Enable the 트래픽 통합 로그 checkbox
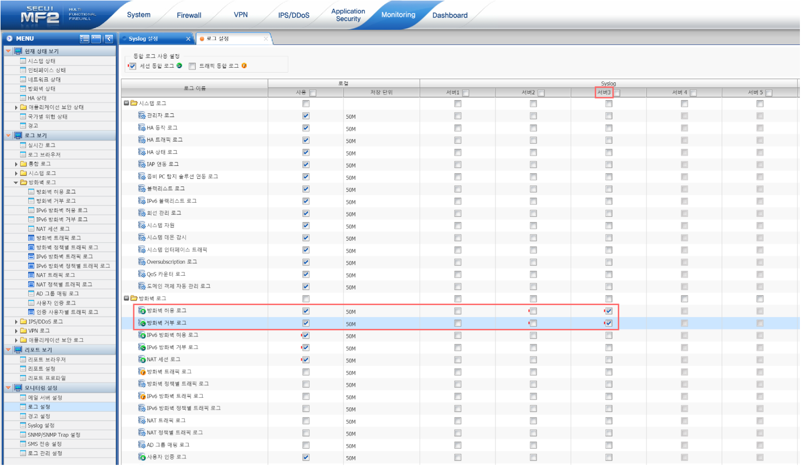Image resolution: width=801 pixels, height=466 pixels. tap(192, 66)
